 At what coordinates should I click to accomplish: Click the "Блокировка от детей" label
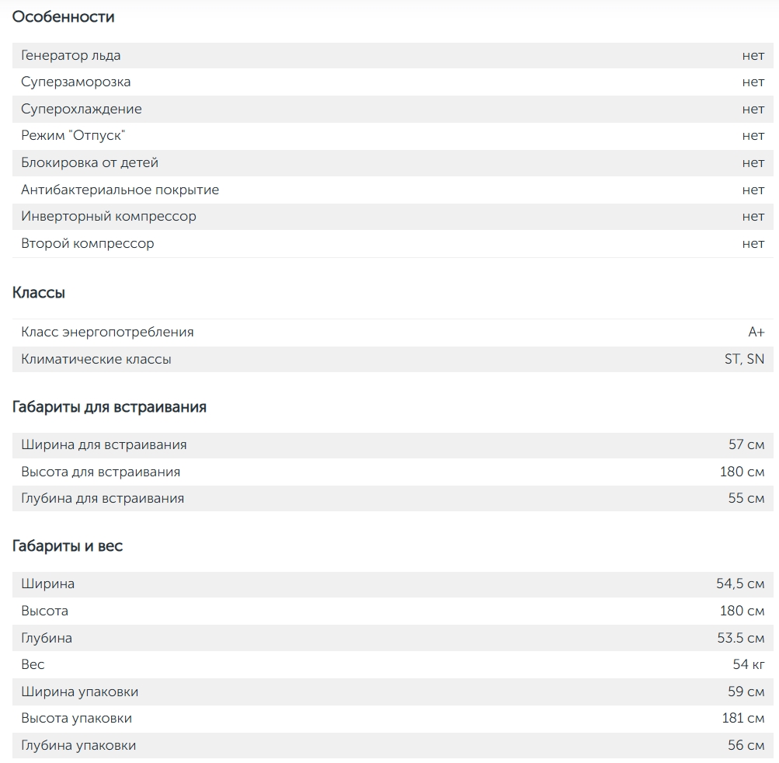point(89,162)
